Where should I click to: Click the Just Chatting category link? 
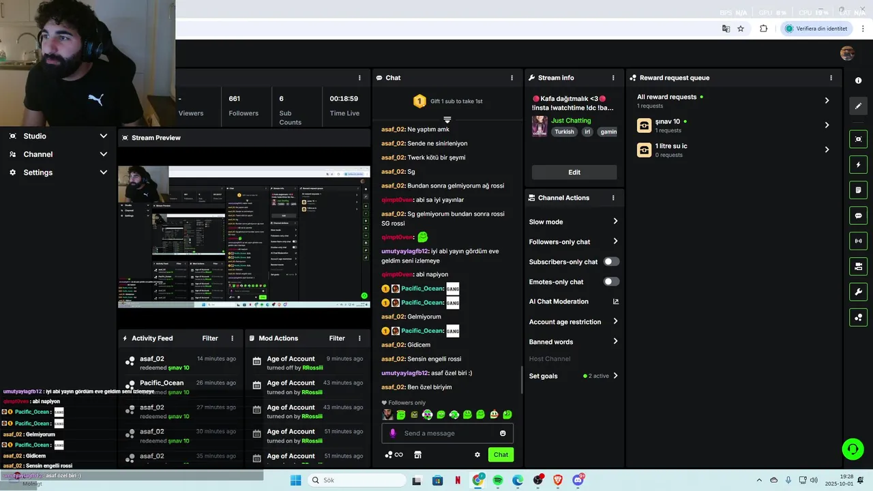tap(571, 121)
